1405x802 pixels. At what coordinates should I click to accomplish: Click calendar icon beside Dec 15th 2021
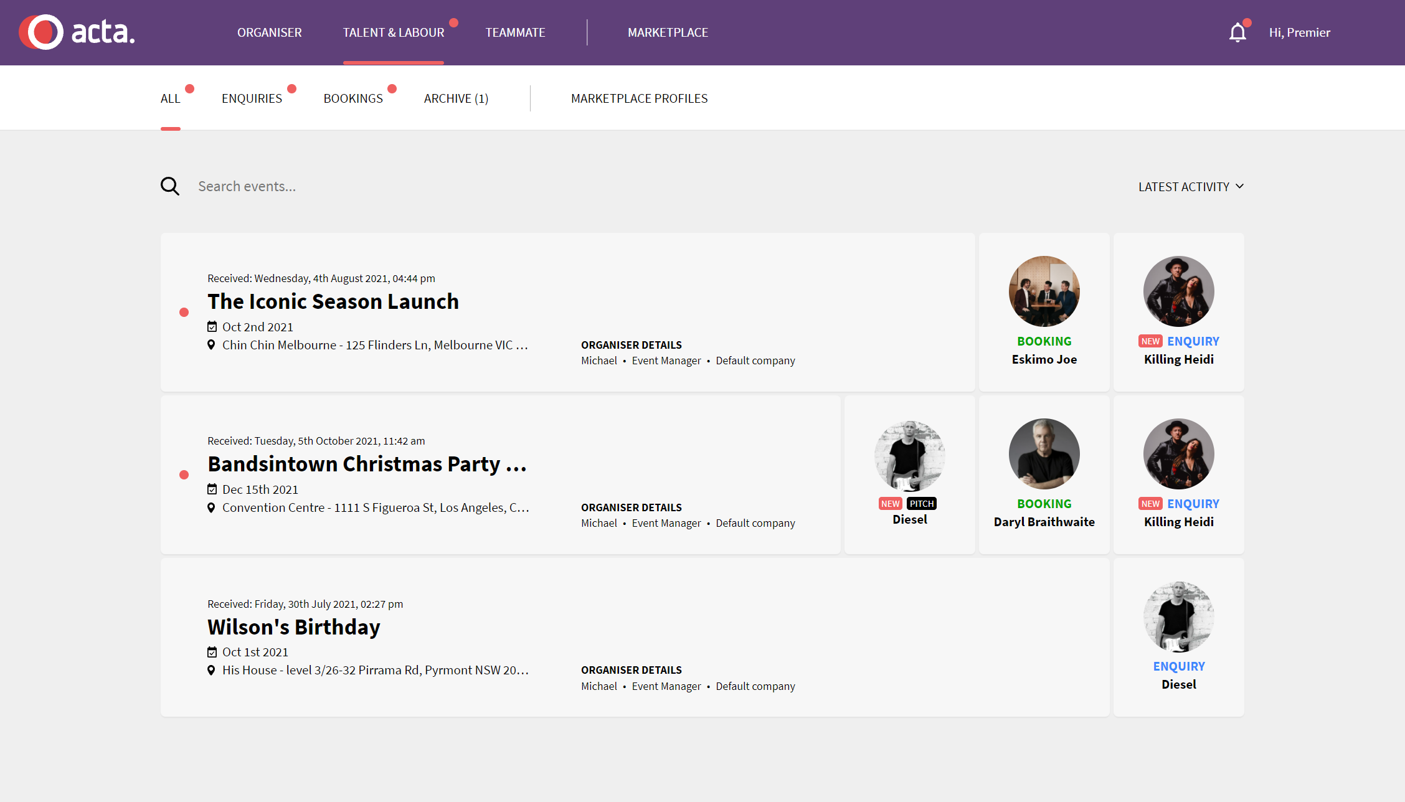212,489
